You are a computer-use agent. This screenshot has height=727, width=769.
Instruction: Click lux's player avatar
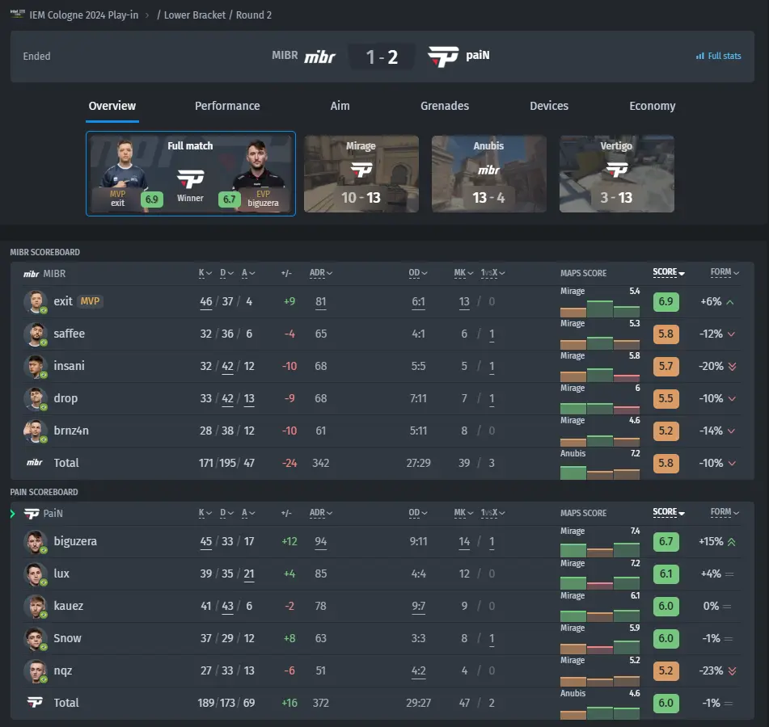pyautogui.click(x=36, y=574)
